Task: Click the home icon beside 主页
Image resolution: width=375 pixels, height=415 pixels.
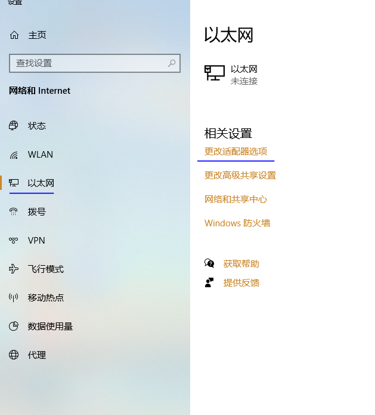Action: point(14,35)
